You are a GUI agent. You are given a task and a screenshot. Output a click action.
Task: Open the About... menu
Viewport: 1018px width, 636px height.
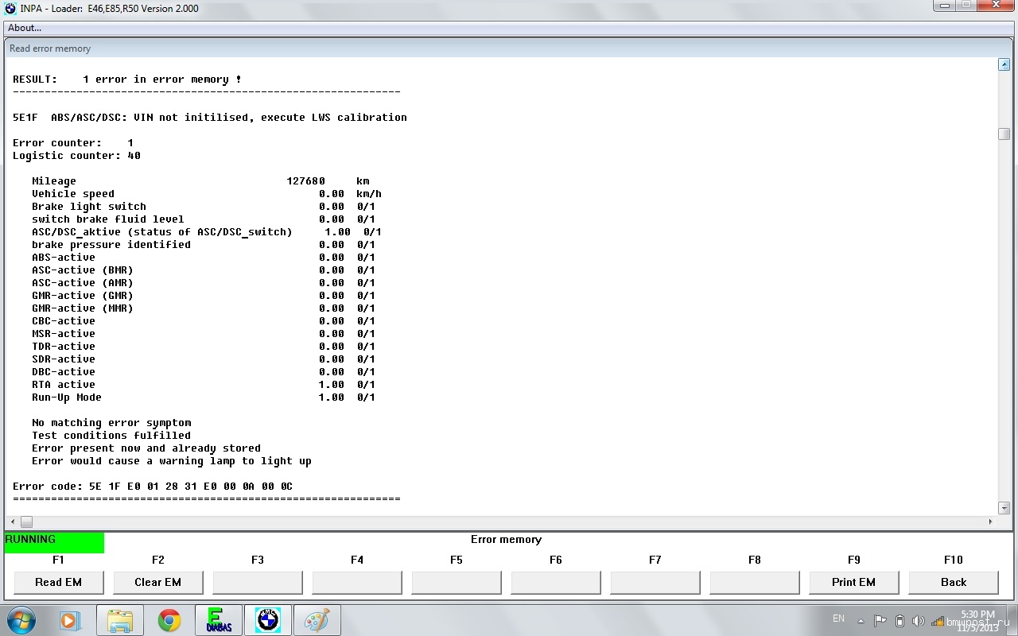click(x=25, y=28)
